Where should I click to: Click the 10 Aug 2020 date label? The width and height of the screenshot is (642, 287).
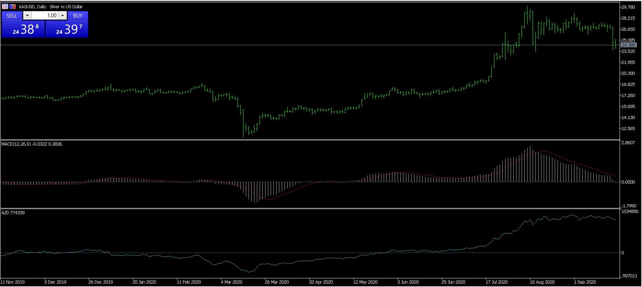click(x=542, y=282)
